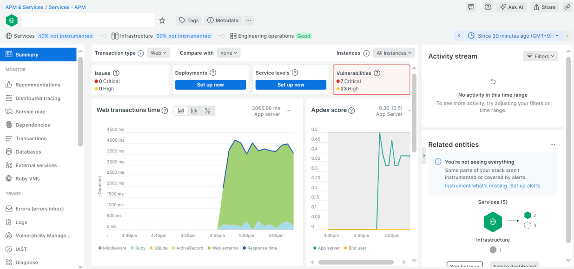
Task: Step time range backward with left arrow
Action: (x=459, y=36)
